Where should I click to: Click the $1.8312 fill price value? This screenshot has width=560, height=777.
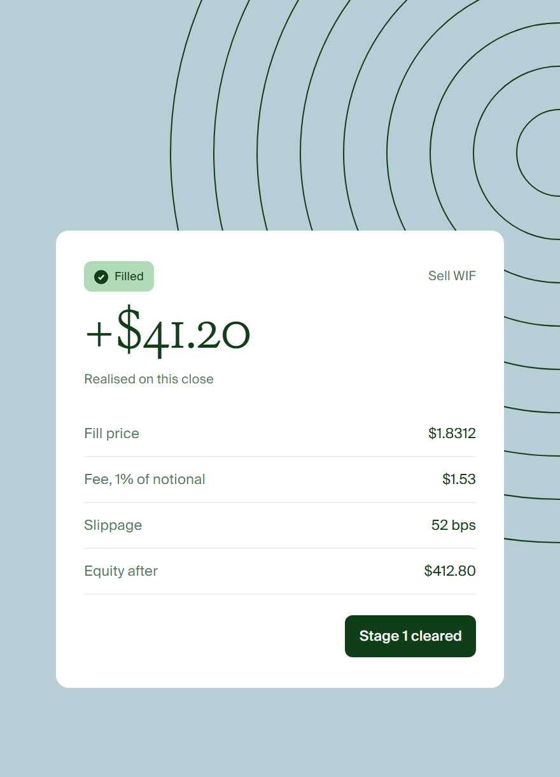(452, 434)
